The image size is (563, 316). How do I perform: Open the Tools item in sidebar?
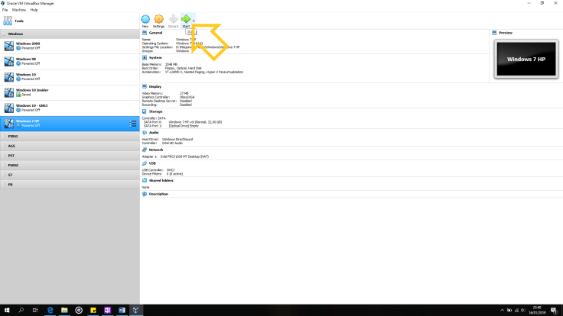click(x=18, y=21)
